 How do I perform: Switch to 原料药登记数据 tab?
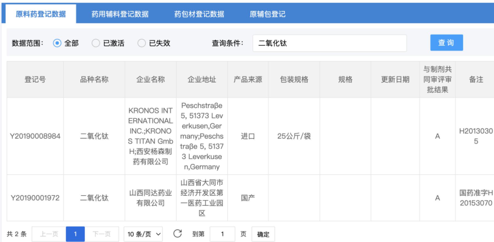point(40,14)
